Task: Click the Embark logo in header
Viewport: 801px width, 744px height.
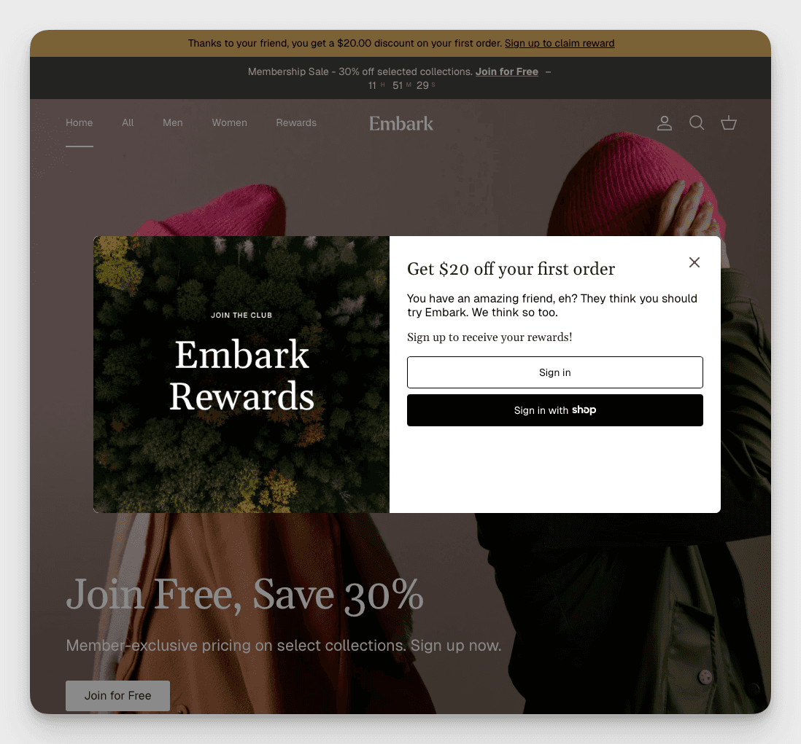Action: [401, 123]
